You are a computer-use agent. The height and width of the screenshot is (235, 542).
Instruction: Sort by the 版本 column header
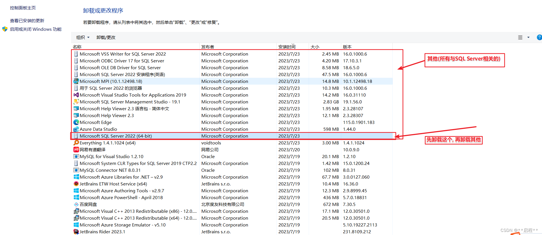coord(347,47)
